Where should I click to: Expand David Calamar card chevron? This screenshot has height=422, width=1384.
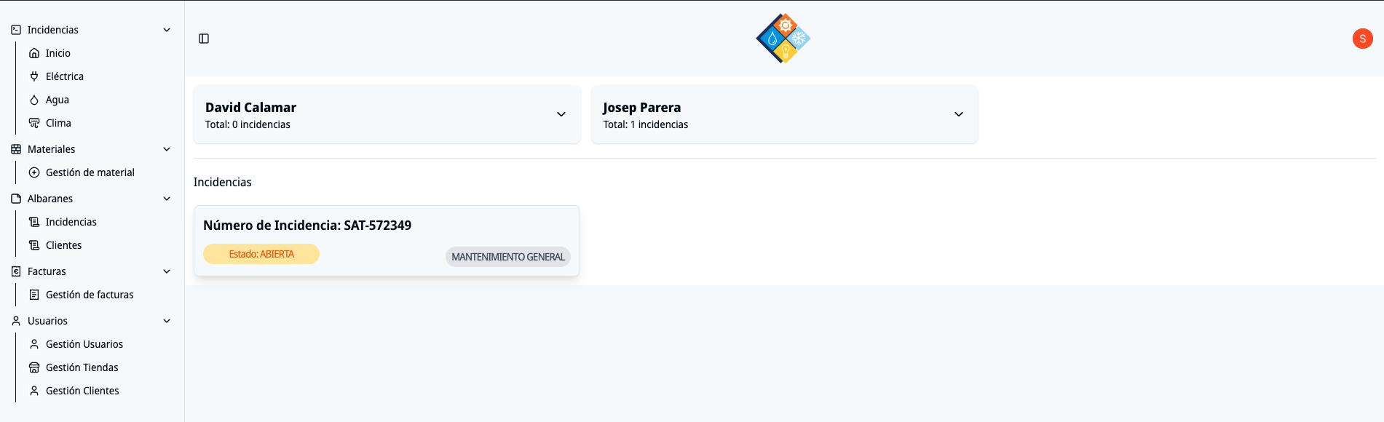pyautogui.click(x=561, y=114)
